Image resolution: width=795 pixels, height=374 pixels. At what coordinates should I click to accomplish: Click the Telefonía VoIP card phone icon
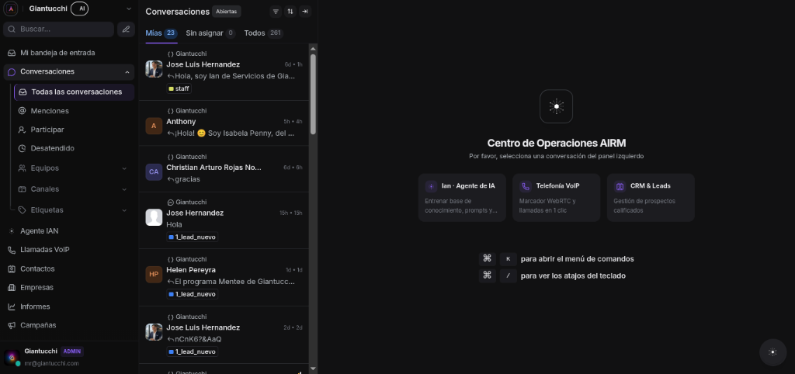click(526, 186)
